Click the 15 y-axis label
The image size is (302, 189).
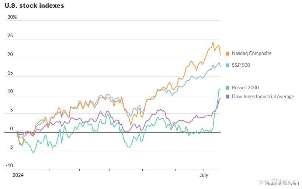10,73
